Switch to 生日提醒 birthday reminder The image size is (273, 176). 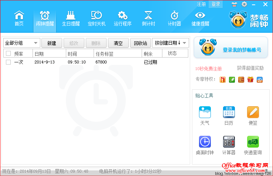click(71, 18)
